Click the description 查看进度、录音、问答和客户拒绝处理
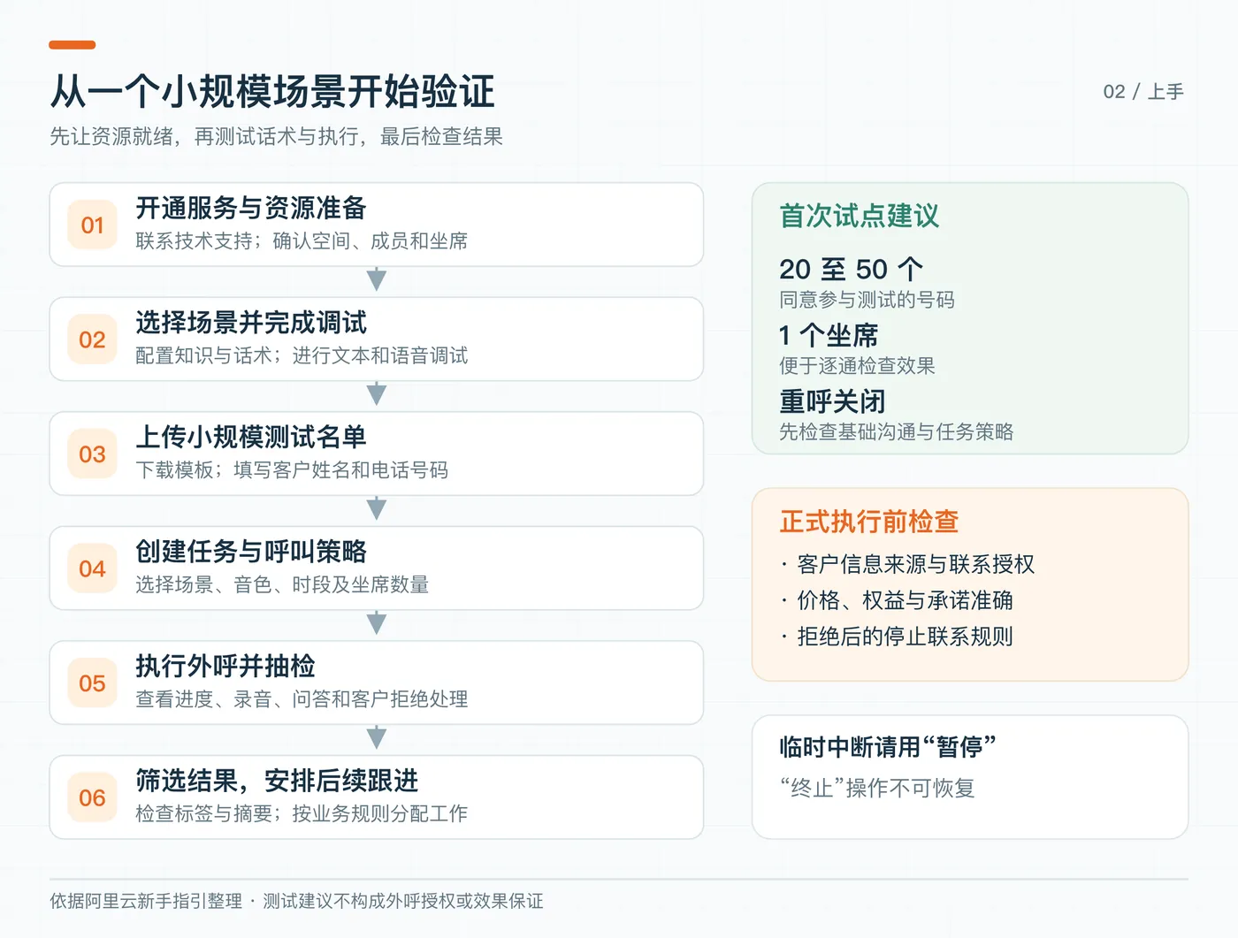Viewport: 1238px width, 938px height. click(x=302, y=698)
